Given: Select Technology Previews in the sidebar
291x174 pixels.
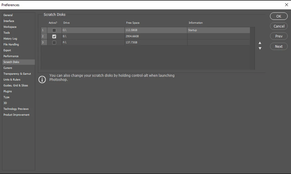Looking at the screenshot, I should coord(18,109).
